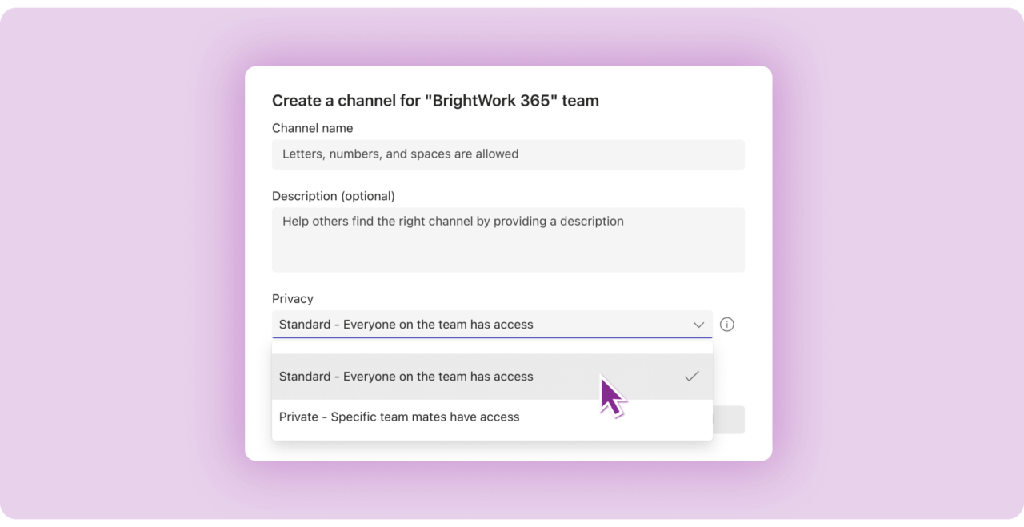Click the checkmark beside the Standard option

click(691, 376)
